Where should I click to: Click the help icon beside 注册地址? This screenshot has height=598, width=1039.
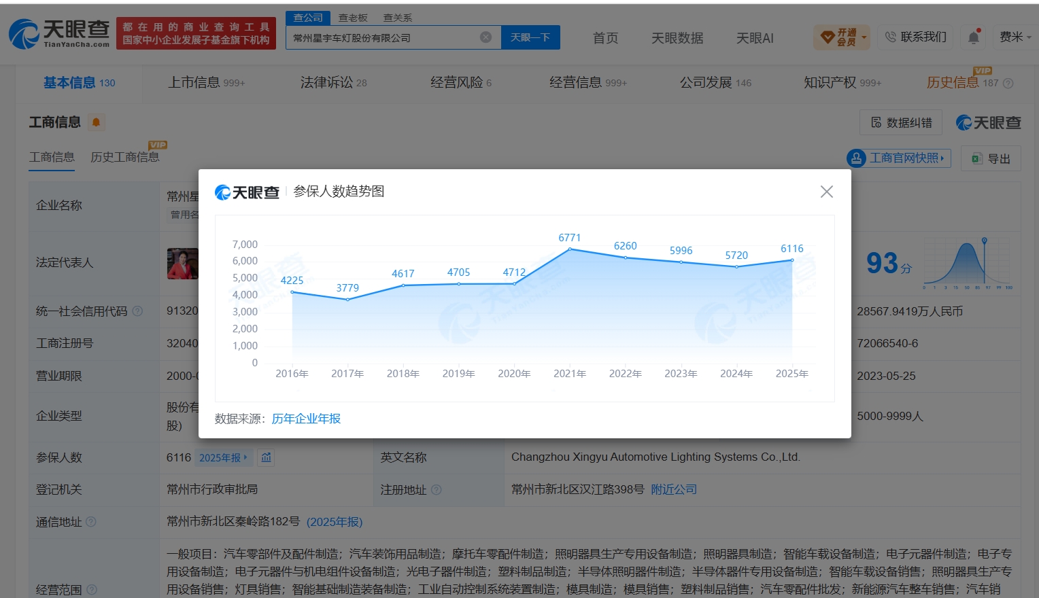[437, 489]
